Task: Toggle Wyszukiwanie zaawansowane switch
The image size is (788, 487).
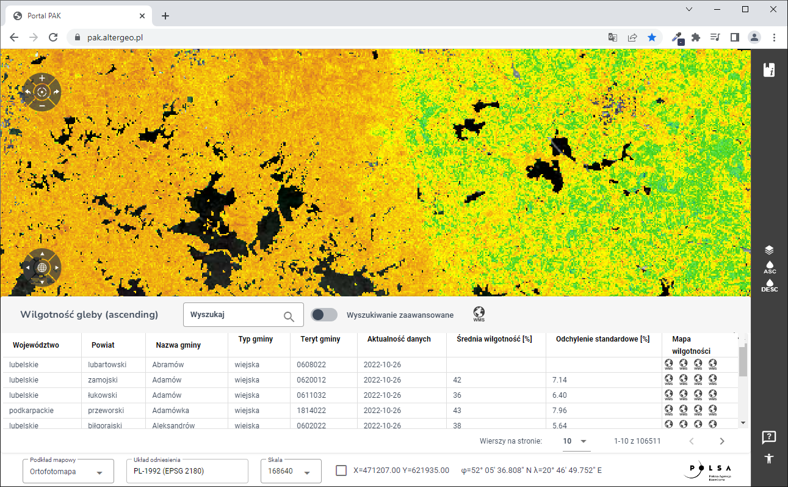Action: [x=324, y=315]
